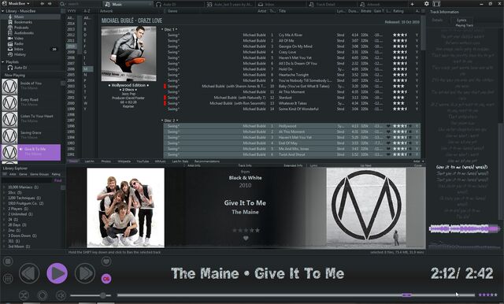The image size is (504, 304).
Task: Go to the previous track
Action: pos(29,273)
